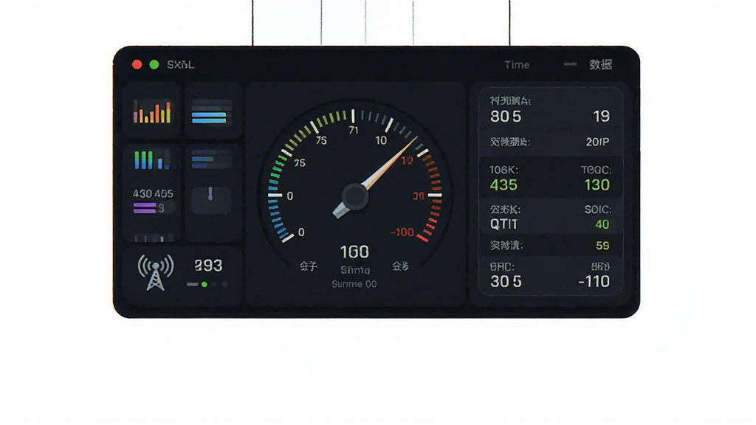Open the green and blue bar chart icon

[152, 160]
